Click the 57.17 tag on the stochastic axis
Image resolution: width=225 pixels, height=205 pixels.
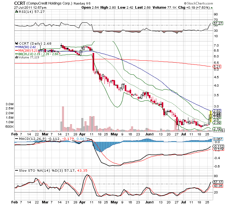tap(218, 182)
